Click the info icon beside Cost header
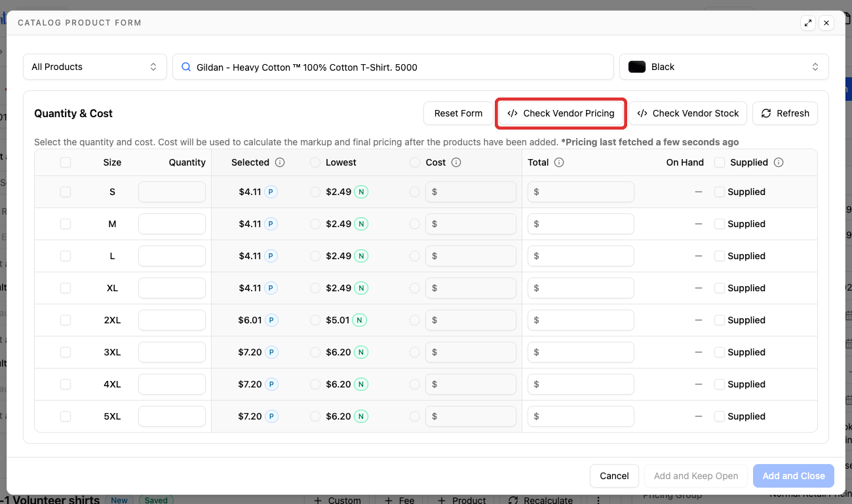Screen dimensions: 852x504 [x=456, y=162]
